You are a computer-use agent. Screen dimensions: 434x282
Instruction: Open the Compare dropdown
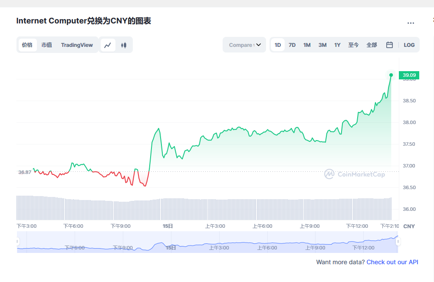[244, 45]
